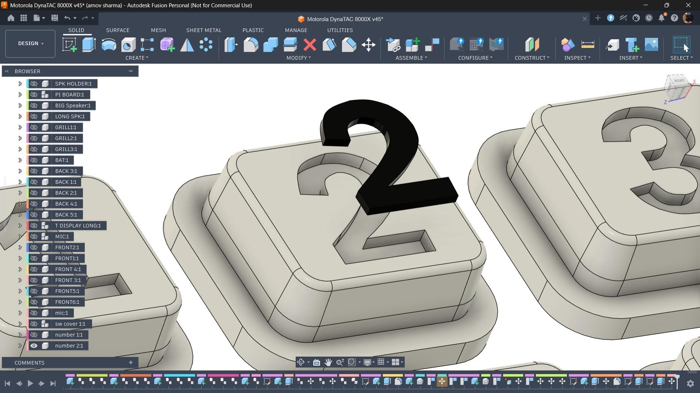
Task: Select the Measure tool
Action: coord(588,45)
